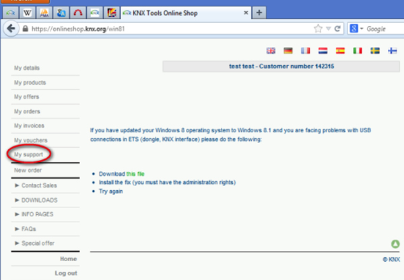The image size is (404, 280).
Task: Click the 'Try again' bullet text
Action: [111, 191]
